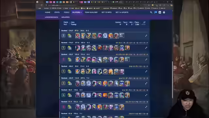Screen dimensions: 209x118
Task: Click the settings gear icon
Action: [x=164, y=12]
